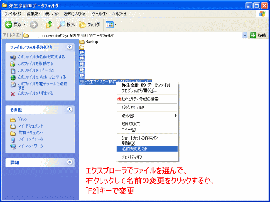Open the お気に入り(A) menu

pyautogui.click(x=75, y=14)
